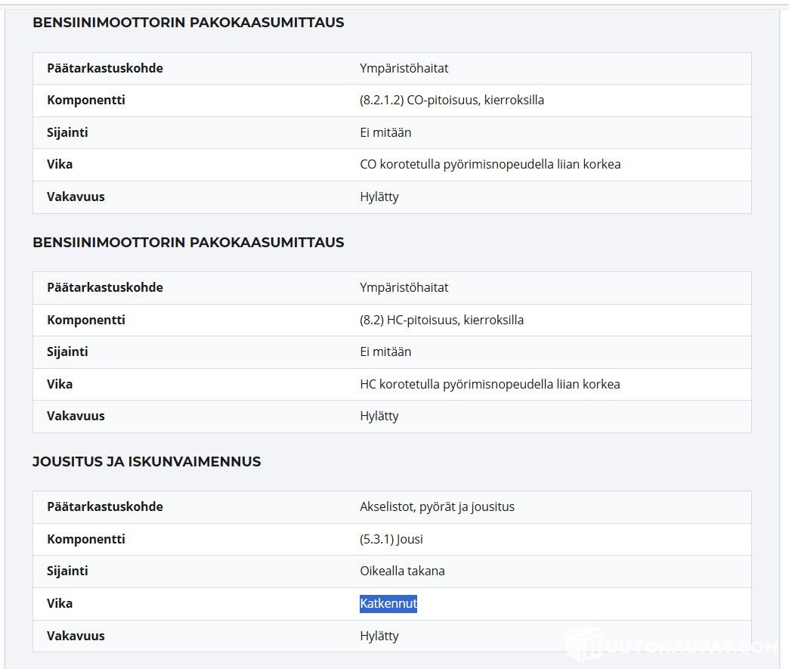Click the JOUSITUS JA ISKUNVAIMENNUS heading
The width and height of the screenshot is (789, 669).
coord(147,462)
